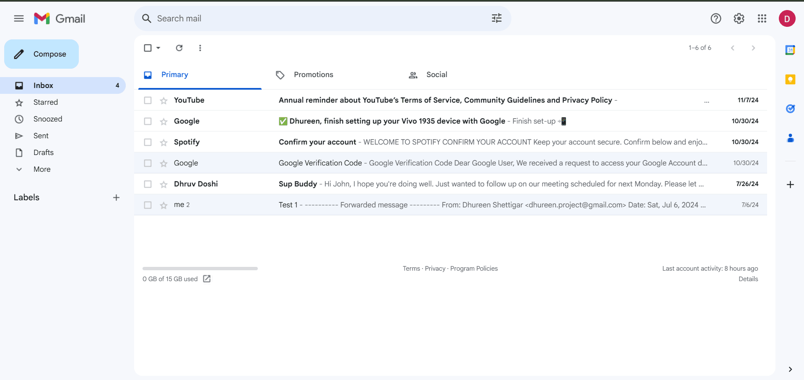Click the storage usage bar
Screen dimensions: 804x380
200,269
